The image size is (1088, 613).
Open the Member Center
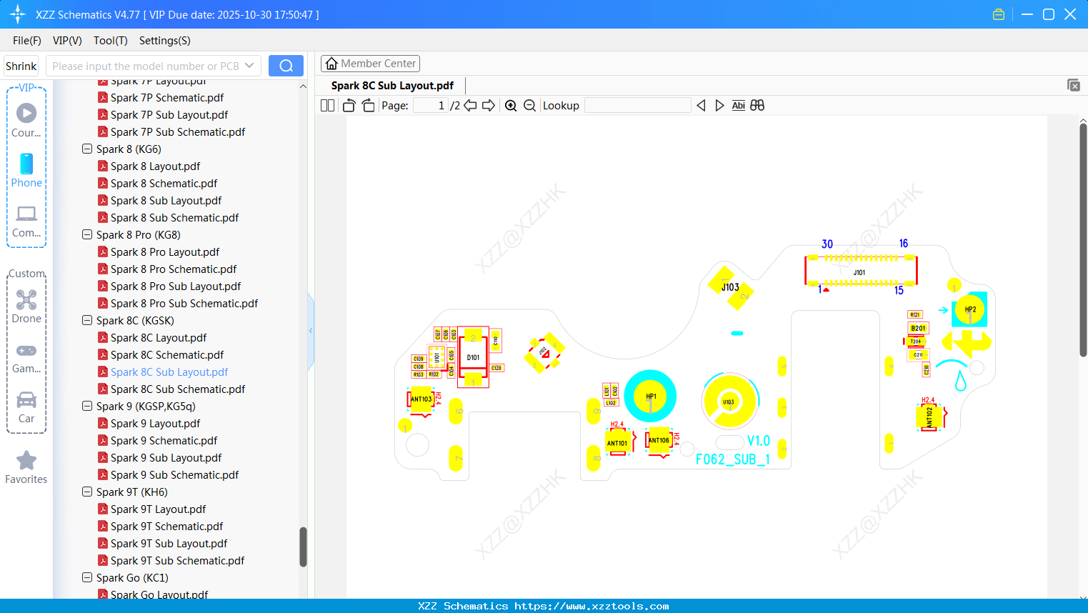click(370, 63)
